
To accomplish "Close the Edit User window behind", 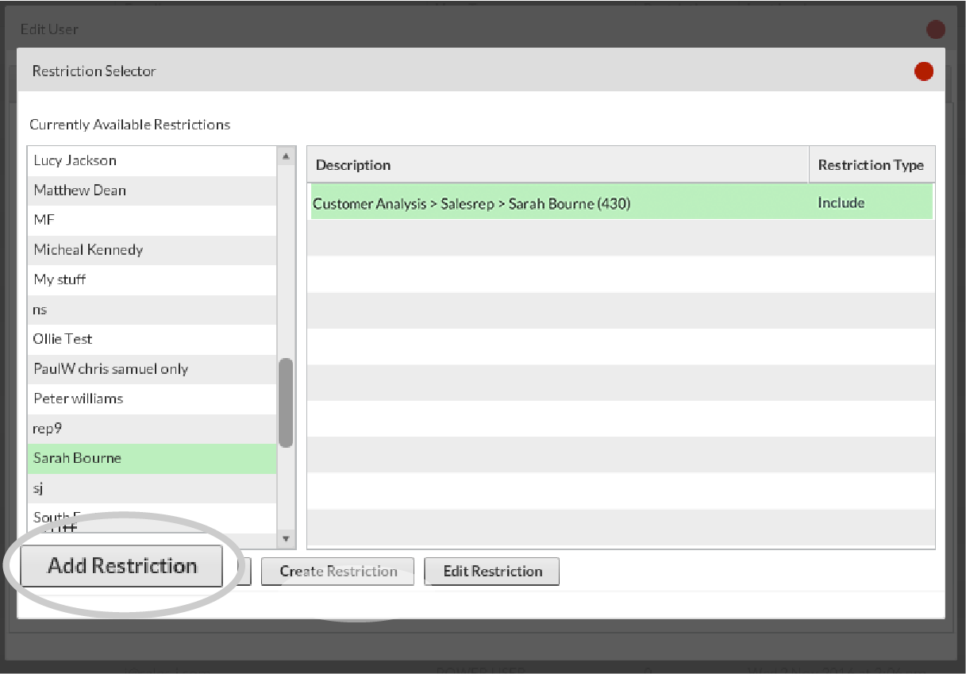I will (936, 29).
